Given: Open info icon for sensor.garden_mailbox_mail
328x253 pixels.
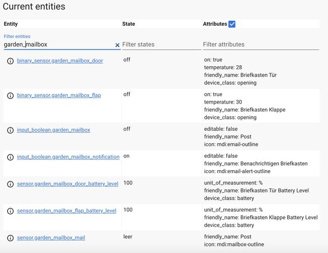Looking at the screenshot, I should 10,238.
